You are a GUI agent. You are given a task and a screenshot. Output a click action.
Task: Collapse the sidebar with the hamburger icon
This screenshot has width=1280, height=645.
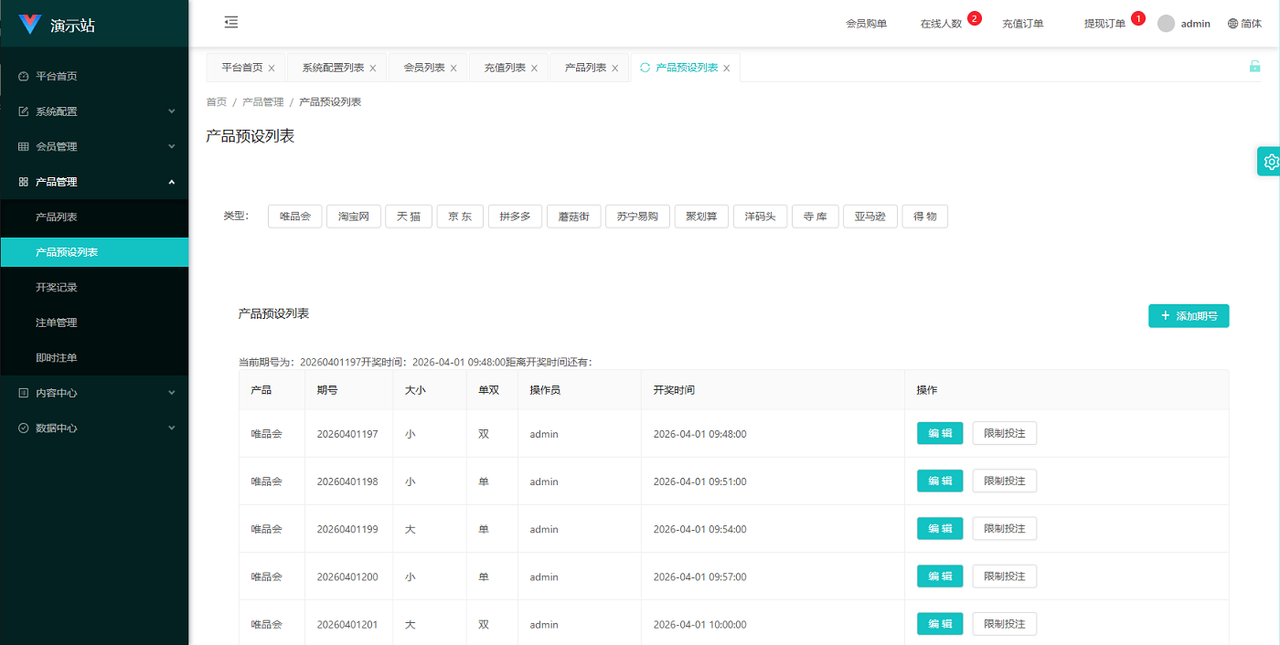[231, 23]
